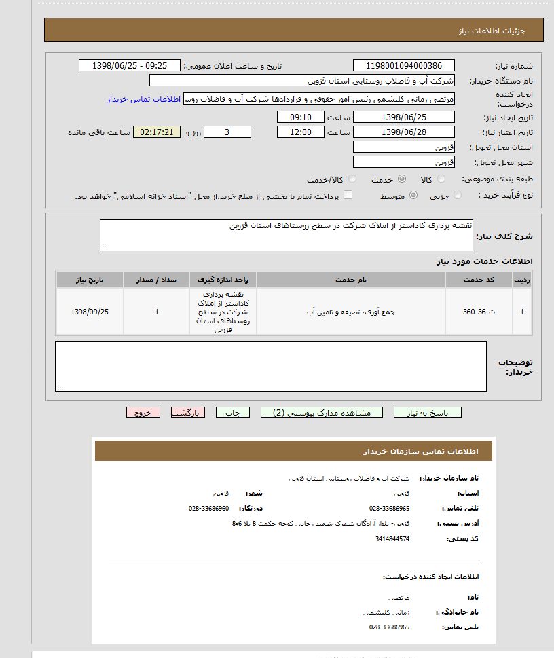This screenshot has height=658, width=554.
Task: Select the جزیی purchase type radio
Action: pyautogui.click(x=457, y=196)
